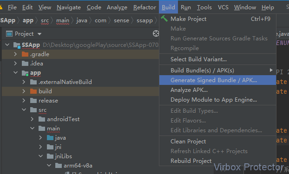
Task: Click the SSApp project root icon
Action: click(x=17, y=45)
